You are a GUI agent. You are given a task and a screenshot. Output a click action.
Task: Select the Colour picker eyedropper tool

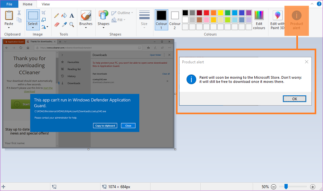64,25
